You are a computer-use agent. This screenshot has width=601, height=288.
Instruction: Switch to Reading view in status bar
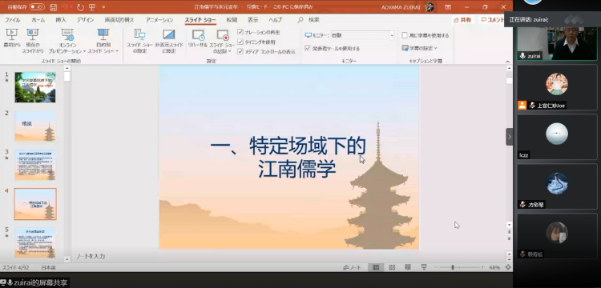(x=408, y=267)
